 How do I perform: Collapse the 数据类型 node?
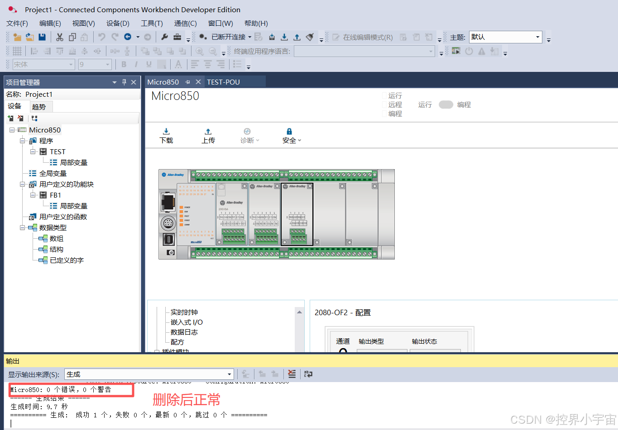pos(22,227)
